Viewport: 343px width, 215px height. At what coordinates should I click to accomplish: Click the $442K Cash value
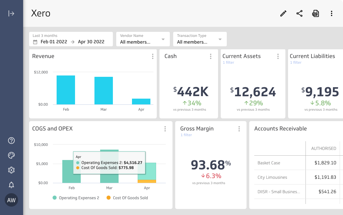coord(191,92)
